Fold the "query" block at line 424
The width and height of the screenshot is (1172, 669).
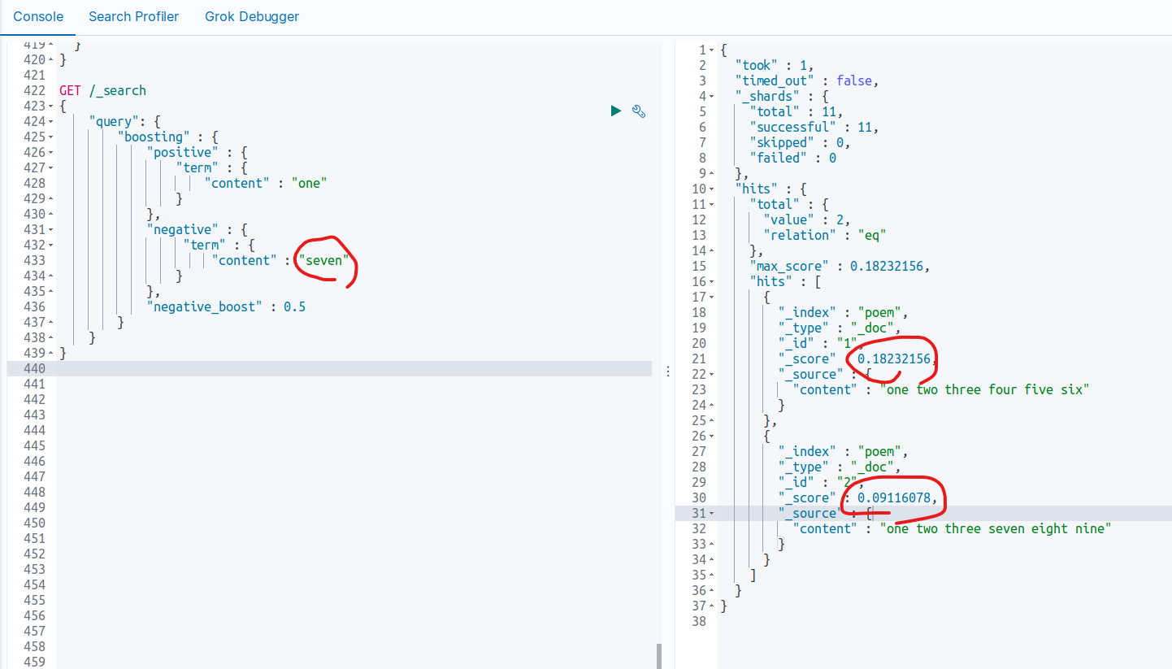(50, 122)
